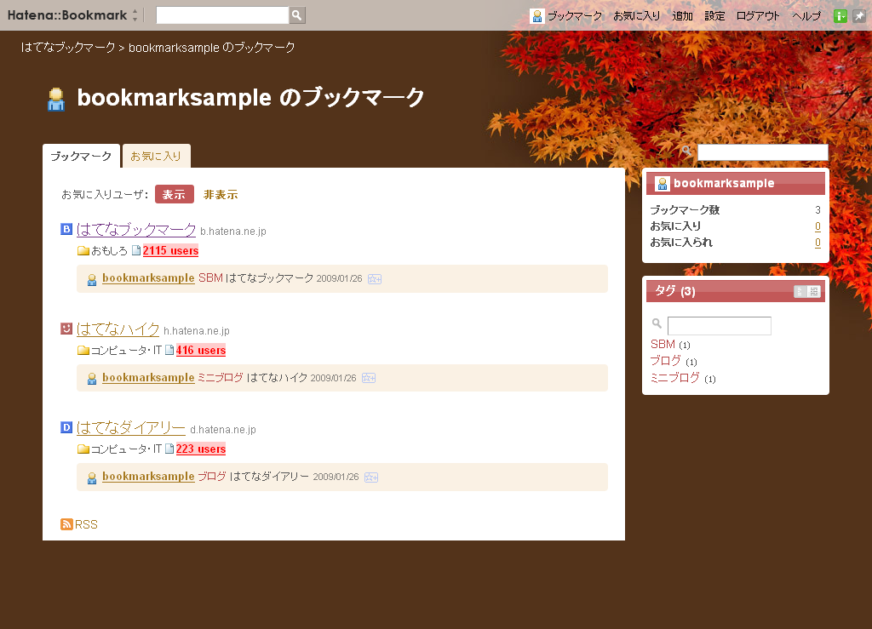The height and width of the screenshot is (629, 872).
Task: Click the Hatena::Bookmark logo
Action: 67,15
